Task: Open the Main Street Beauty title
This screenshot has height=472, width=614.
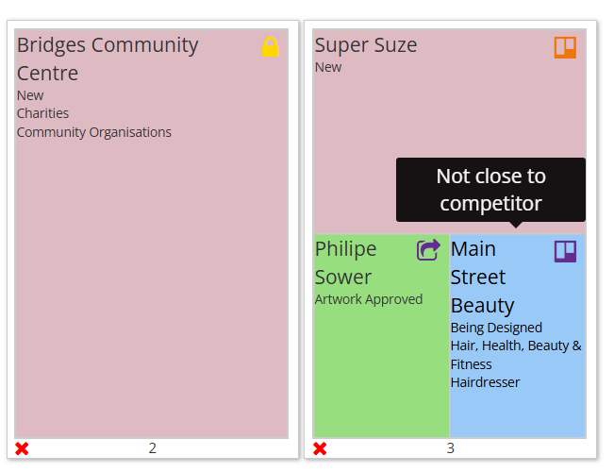Action: click(482, 277)
